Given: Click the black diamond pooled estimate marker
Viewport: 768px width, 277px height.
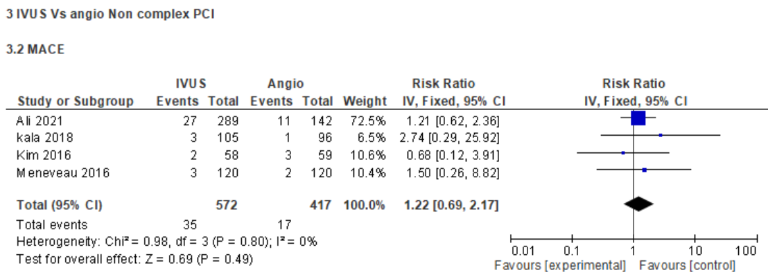Looking at the screenshot, I should [638, 203].
